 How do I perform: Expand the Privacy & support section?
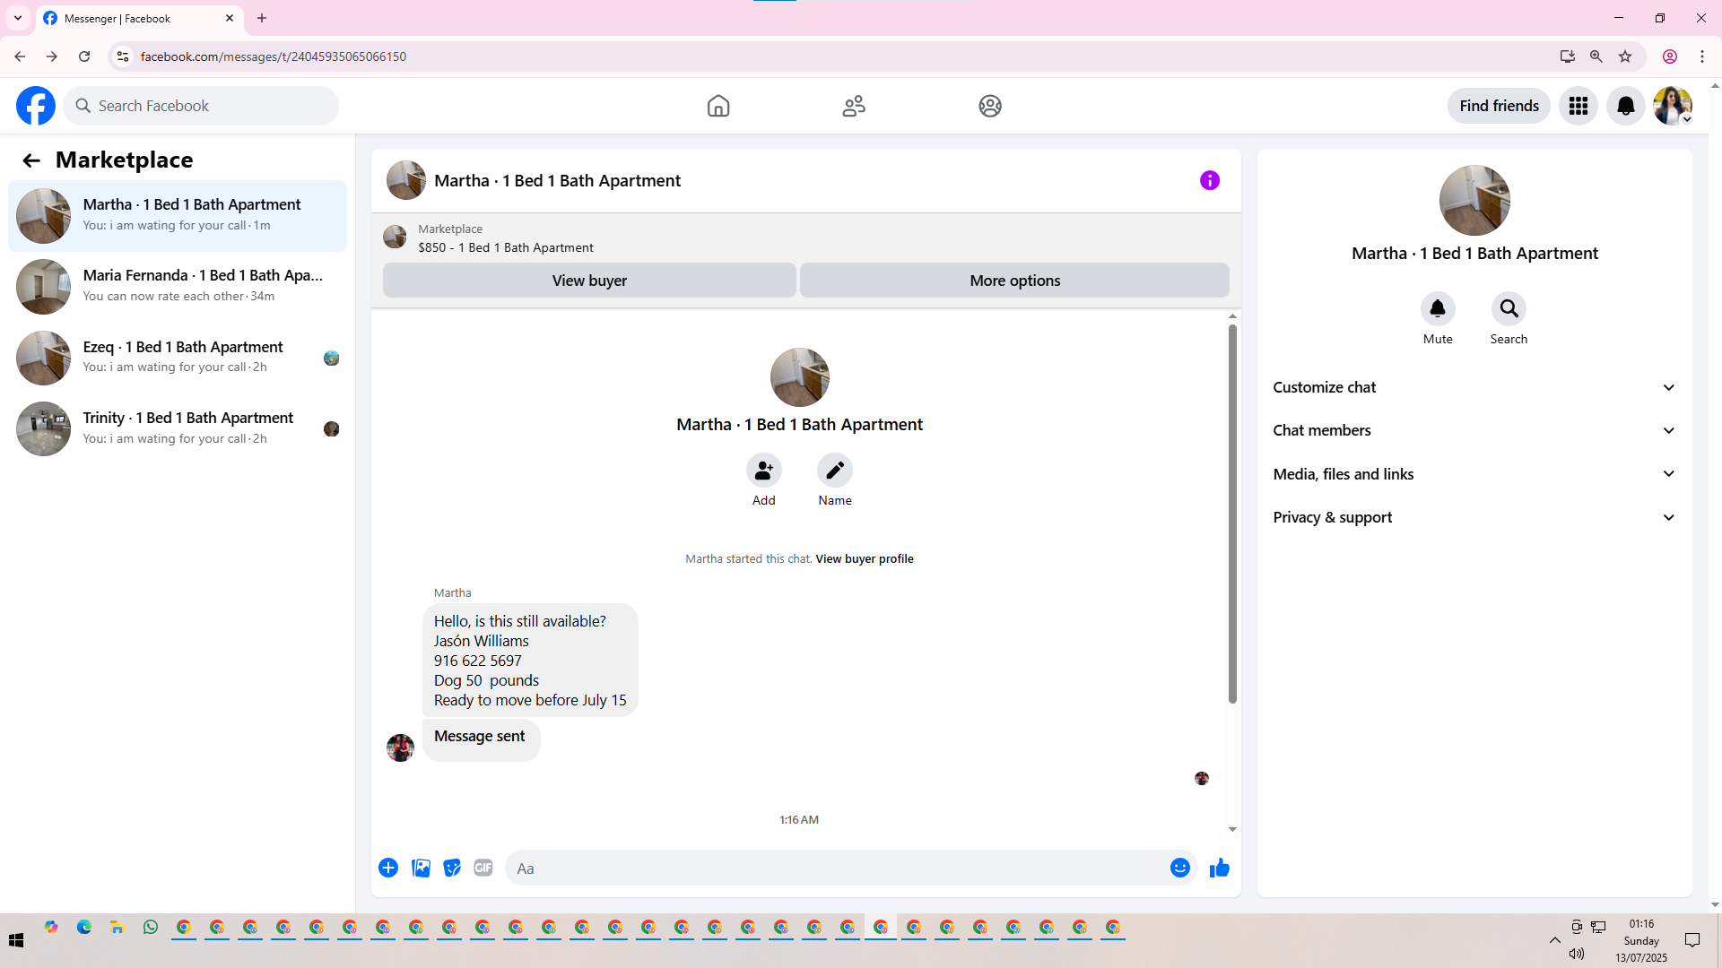(x=1474, y=517)
